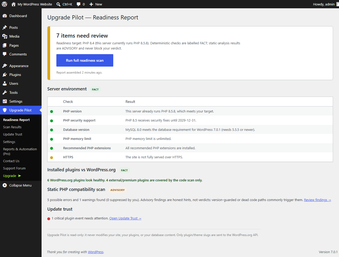Screen dimensions: 339x257
Task: Click the Plugins plug icon
Action: coord(5,75)
